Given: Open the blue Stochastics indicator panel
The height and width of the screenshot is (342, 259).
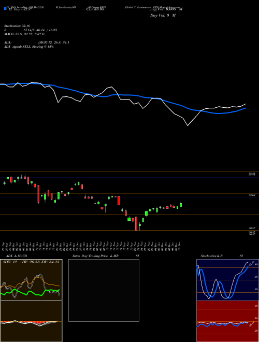Looking at the screenshot, I should tap(227, 280).
